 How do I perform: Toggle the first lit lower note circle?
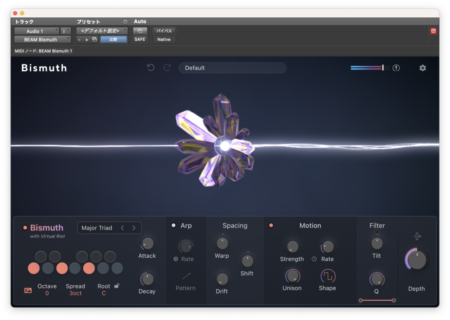[x=33, y=268]
